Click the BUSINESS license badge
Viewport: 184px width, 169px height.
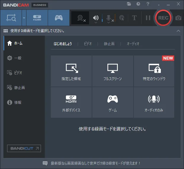[x=40, y=5]
